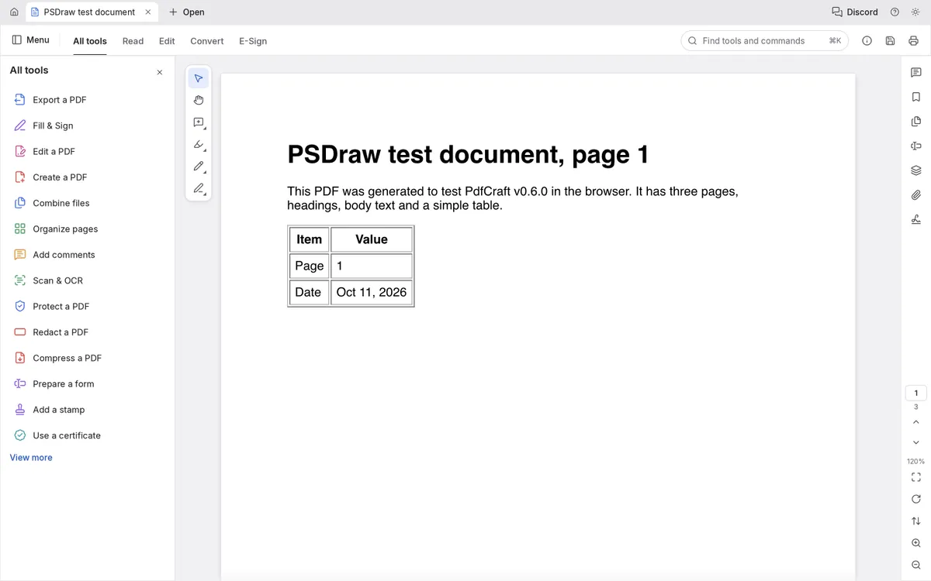Switch to the All tools tab
Screen dimensions: 931x581
click(x=90, y=41)
